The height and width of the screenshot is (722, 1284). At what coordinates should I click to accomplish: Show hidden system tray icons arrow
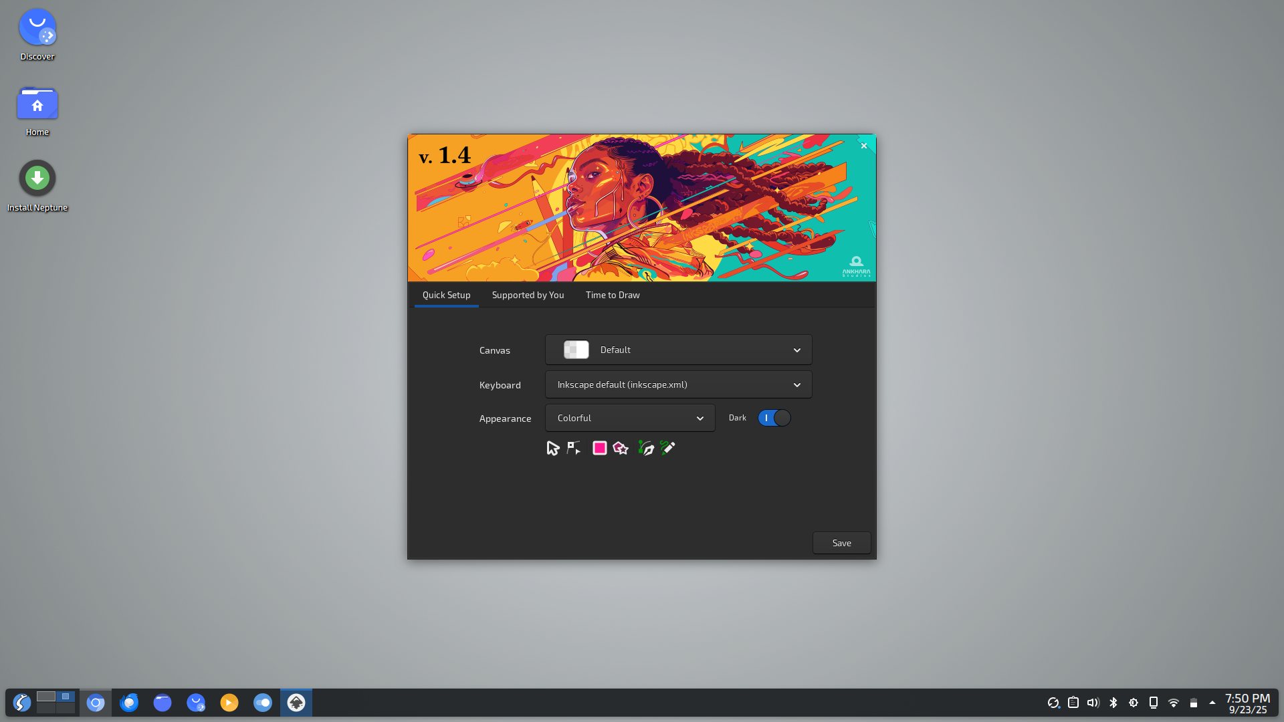point(1212,703)
